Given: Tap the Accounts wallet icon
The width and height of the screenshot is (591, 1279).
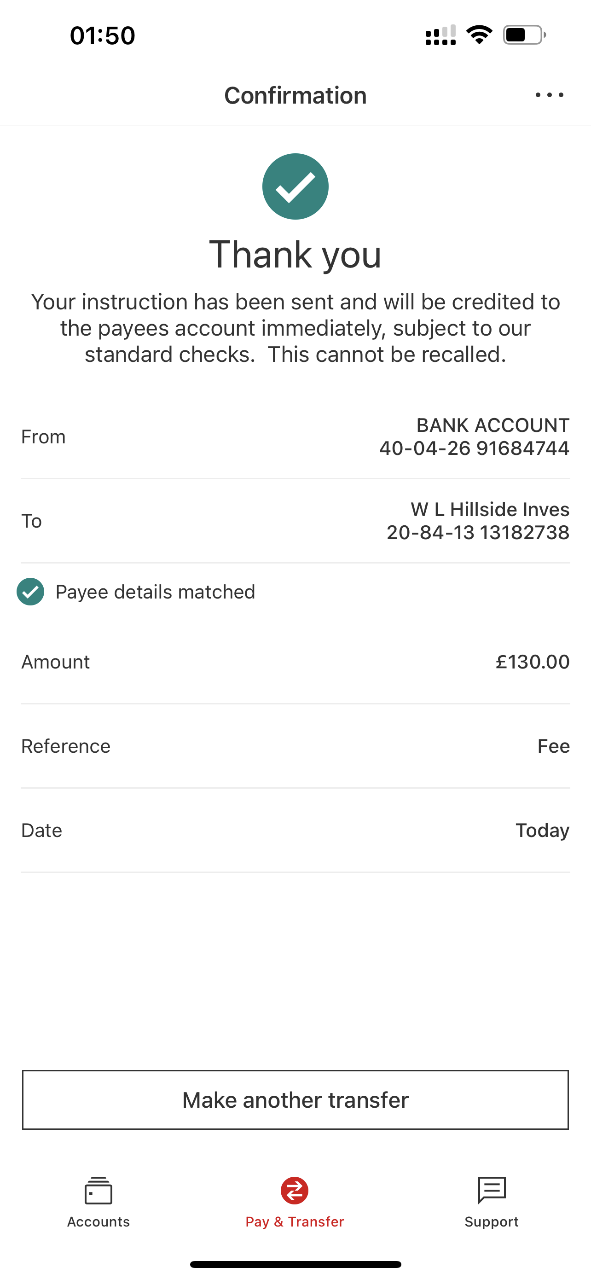Looking at the screenshot, I should [x=98, y=1191].
